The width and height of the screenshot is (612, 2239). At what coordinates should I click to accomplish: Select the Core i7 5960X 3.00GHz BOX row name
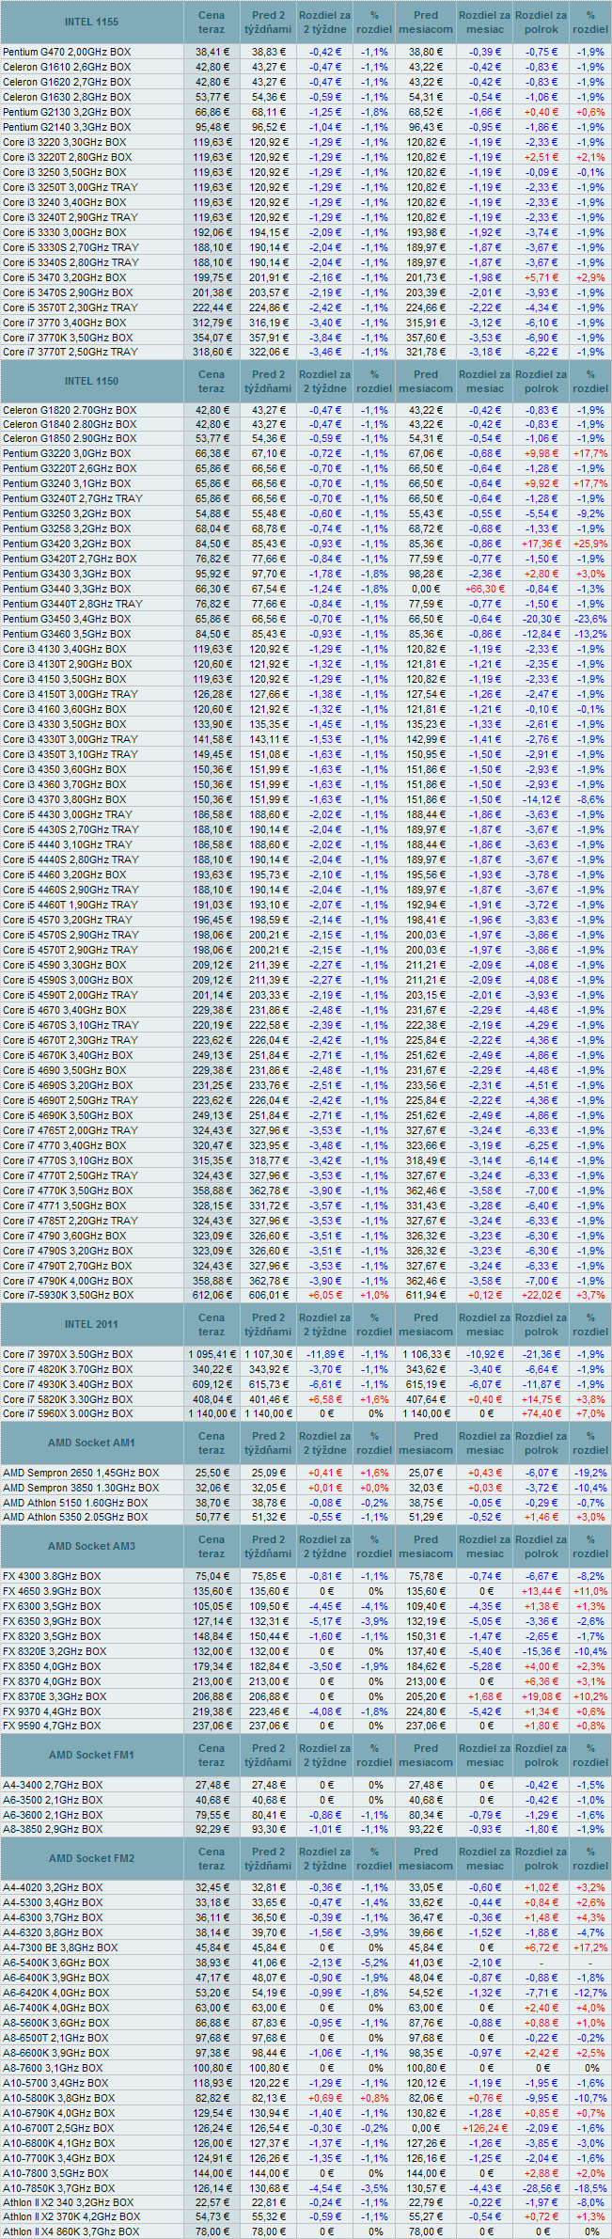(x=68, y=1413)
